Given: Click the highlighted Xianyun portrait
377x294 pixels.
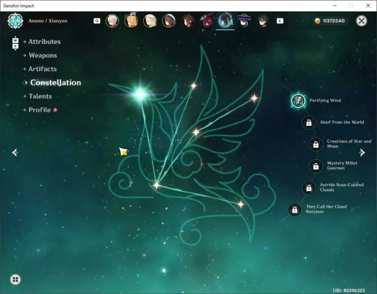Looking at the screenshot, I should 225,21.
